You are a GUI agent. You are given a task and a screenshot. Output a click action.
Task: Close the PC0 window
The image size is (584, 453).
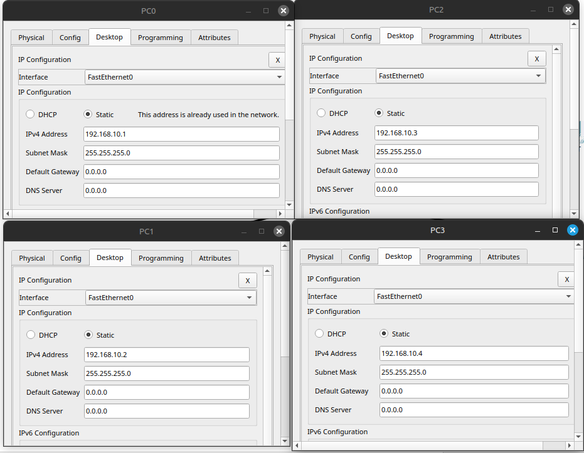pos(284,11)
